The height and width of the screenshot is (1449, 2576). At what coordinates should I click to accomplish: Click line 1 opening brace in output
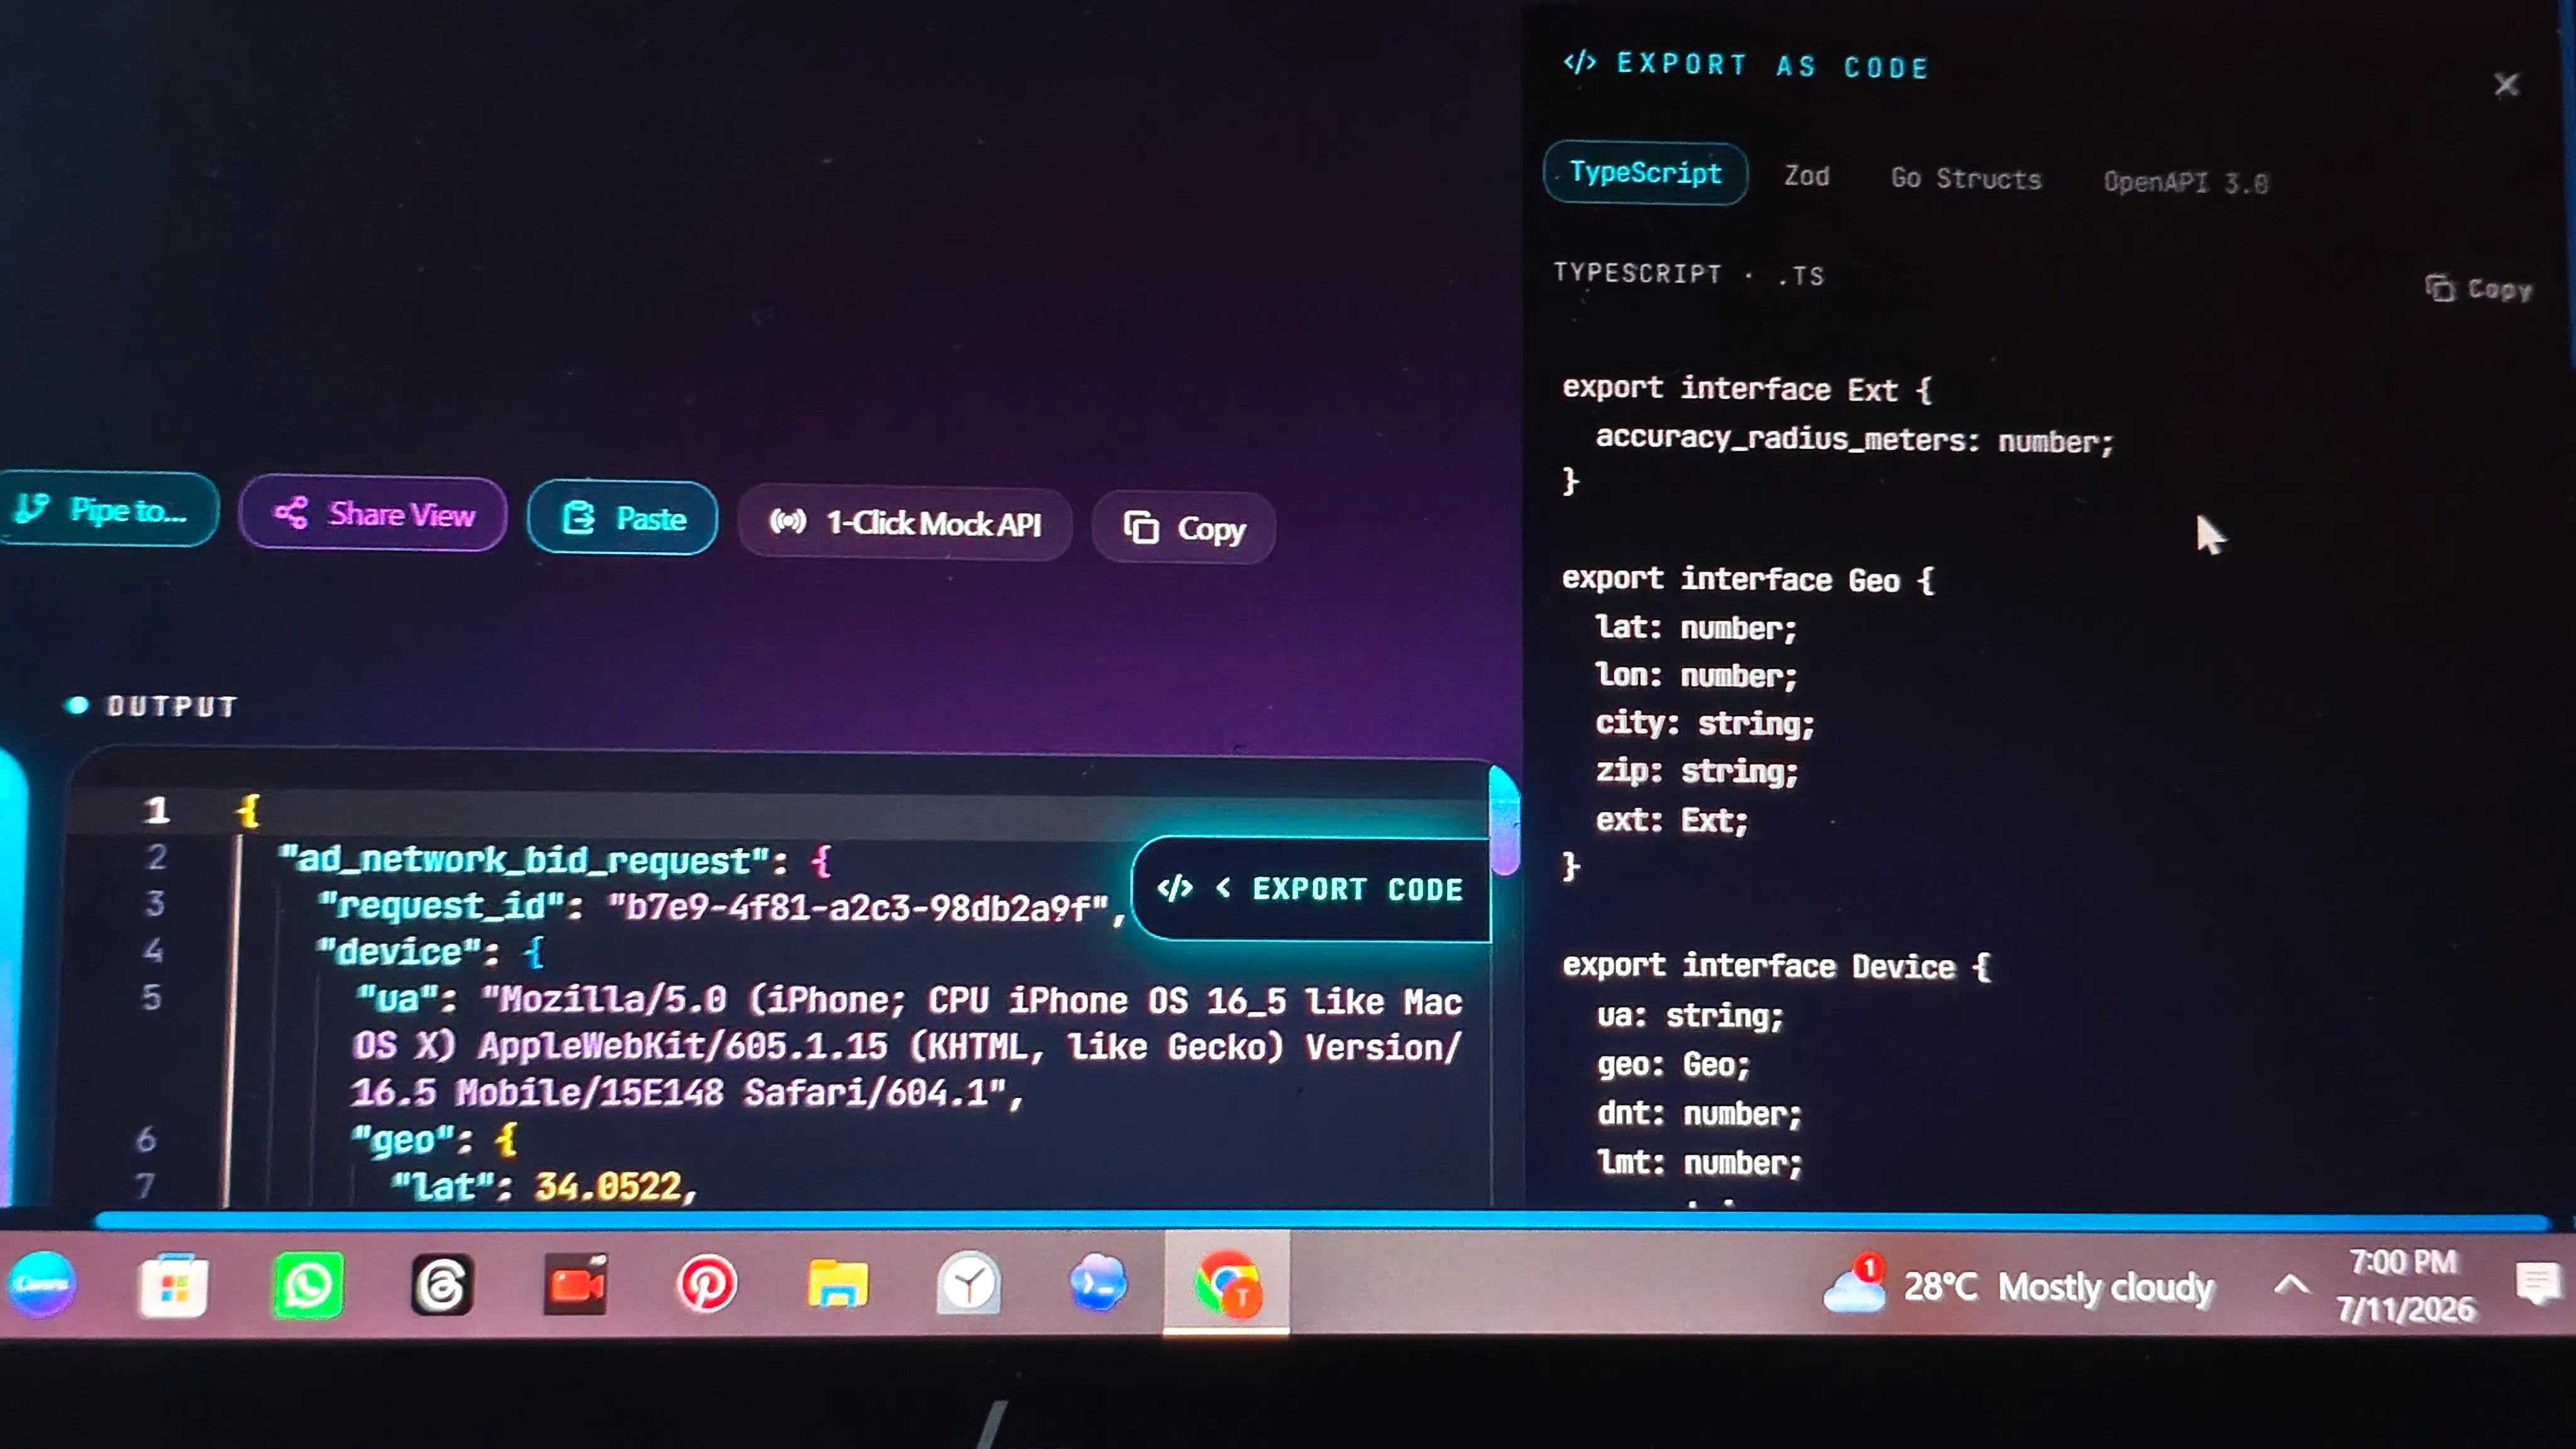point(249,810)
